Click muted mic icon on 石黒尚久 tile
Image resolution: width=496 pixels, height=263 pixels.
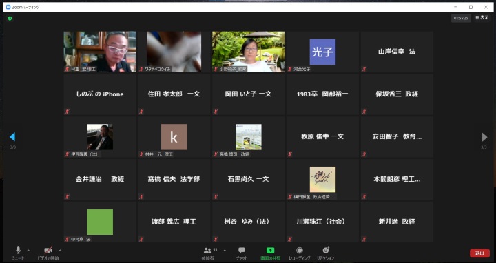(x=216, y=197)
